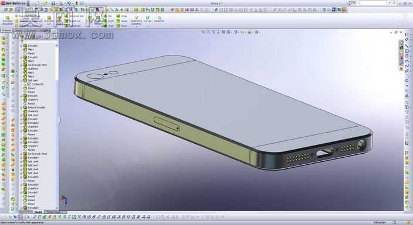Select Fillet1 in the feature tree
The image size is (413, 225).
[x=29, y=49]
